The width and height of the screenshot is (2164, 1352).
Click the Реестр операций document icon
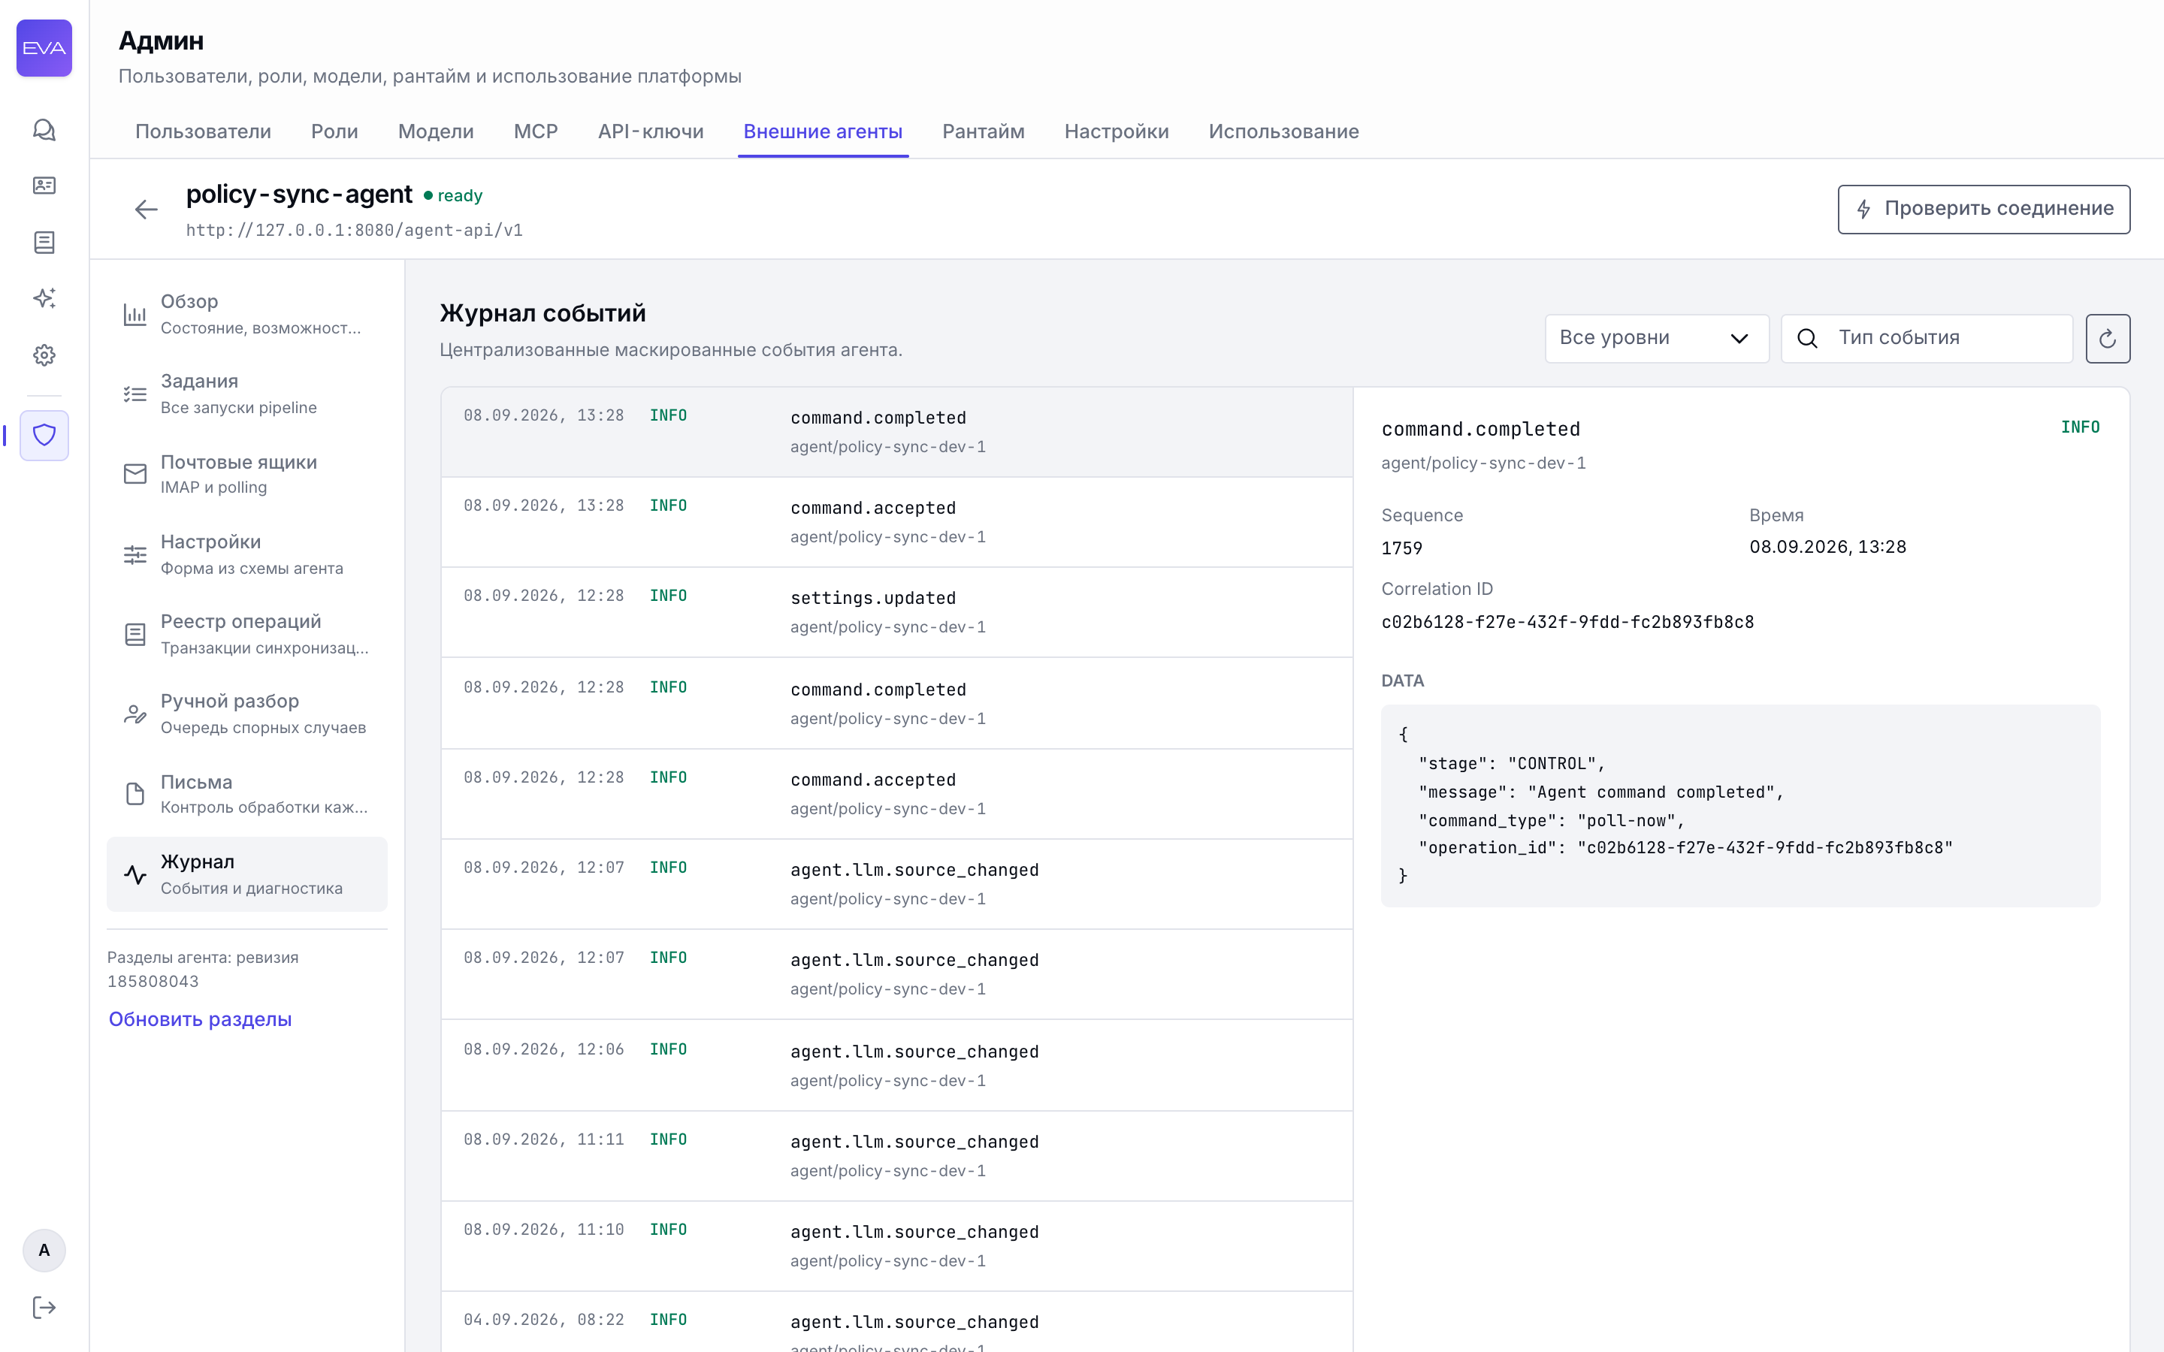pyautogui.click(x=135, y=634)
